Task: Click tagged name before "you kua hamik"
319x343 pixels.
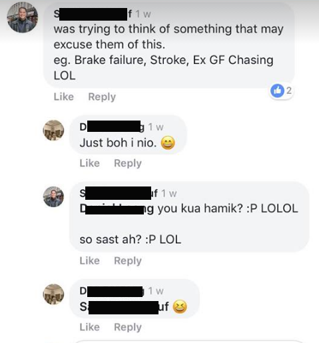Action: click(x=117, y=208)
